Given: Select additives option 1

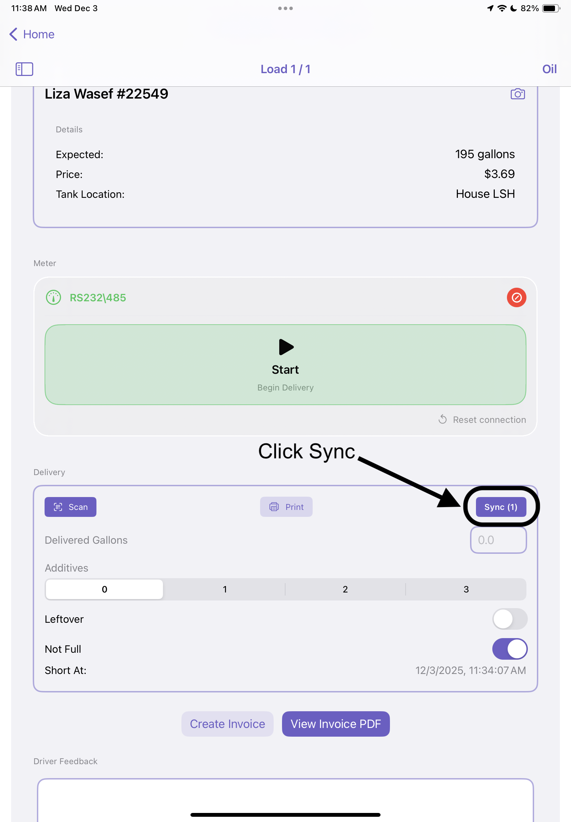Looking at the screenshot, I should click(x=225, y=589).
